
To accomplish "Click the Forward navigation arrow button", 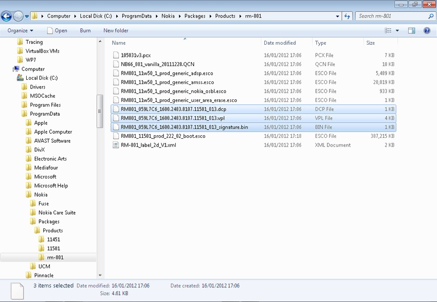I will (18, 16).
